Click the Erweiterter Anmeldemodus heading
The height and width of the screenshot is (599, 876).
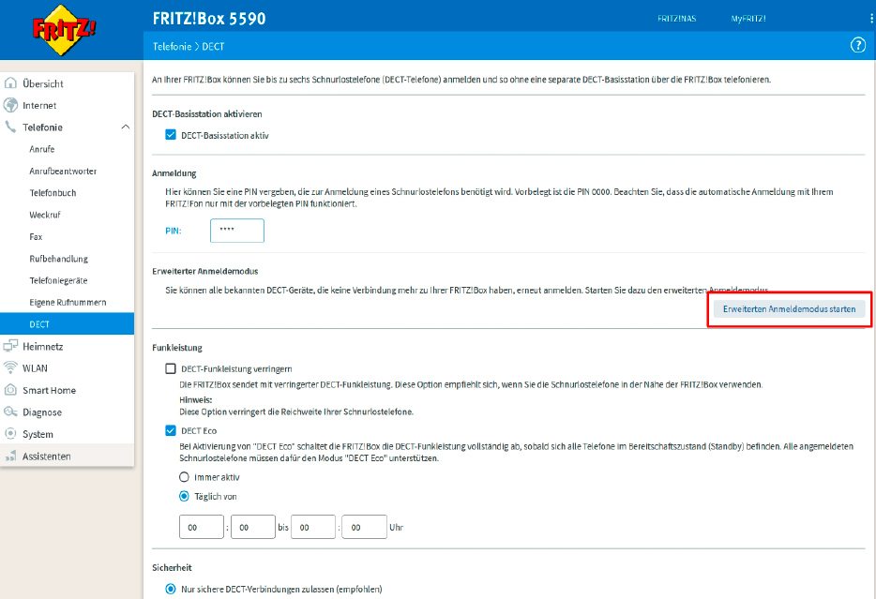pos(205,271)
